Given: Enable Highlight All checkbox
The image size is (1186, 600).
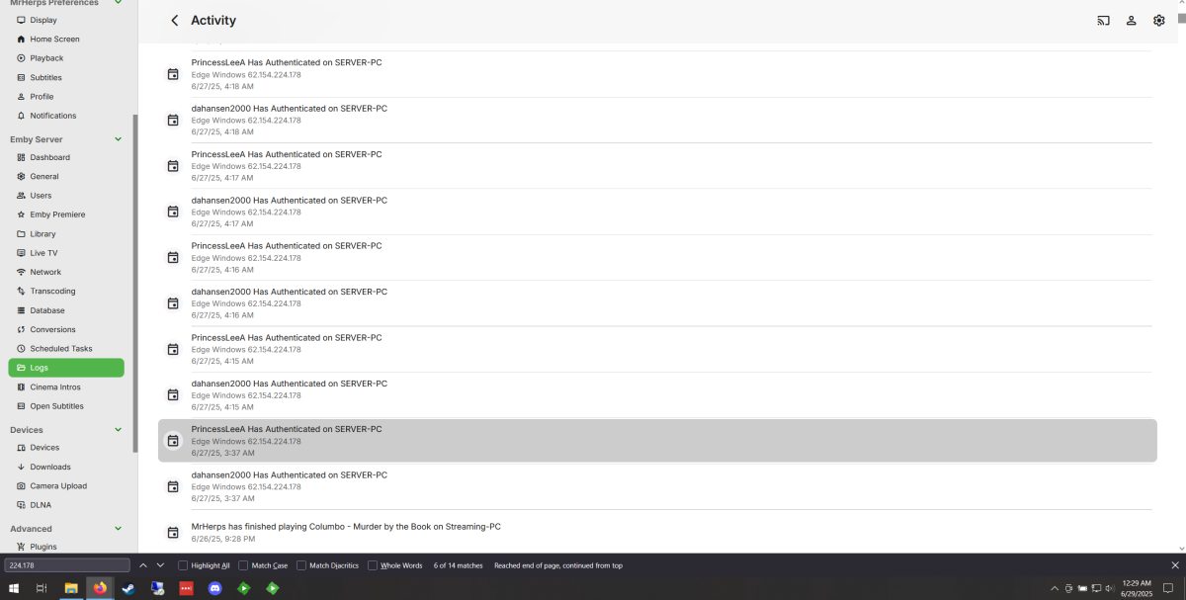Looking at the screenshot, I should pos(183,565).
